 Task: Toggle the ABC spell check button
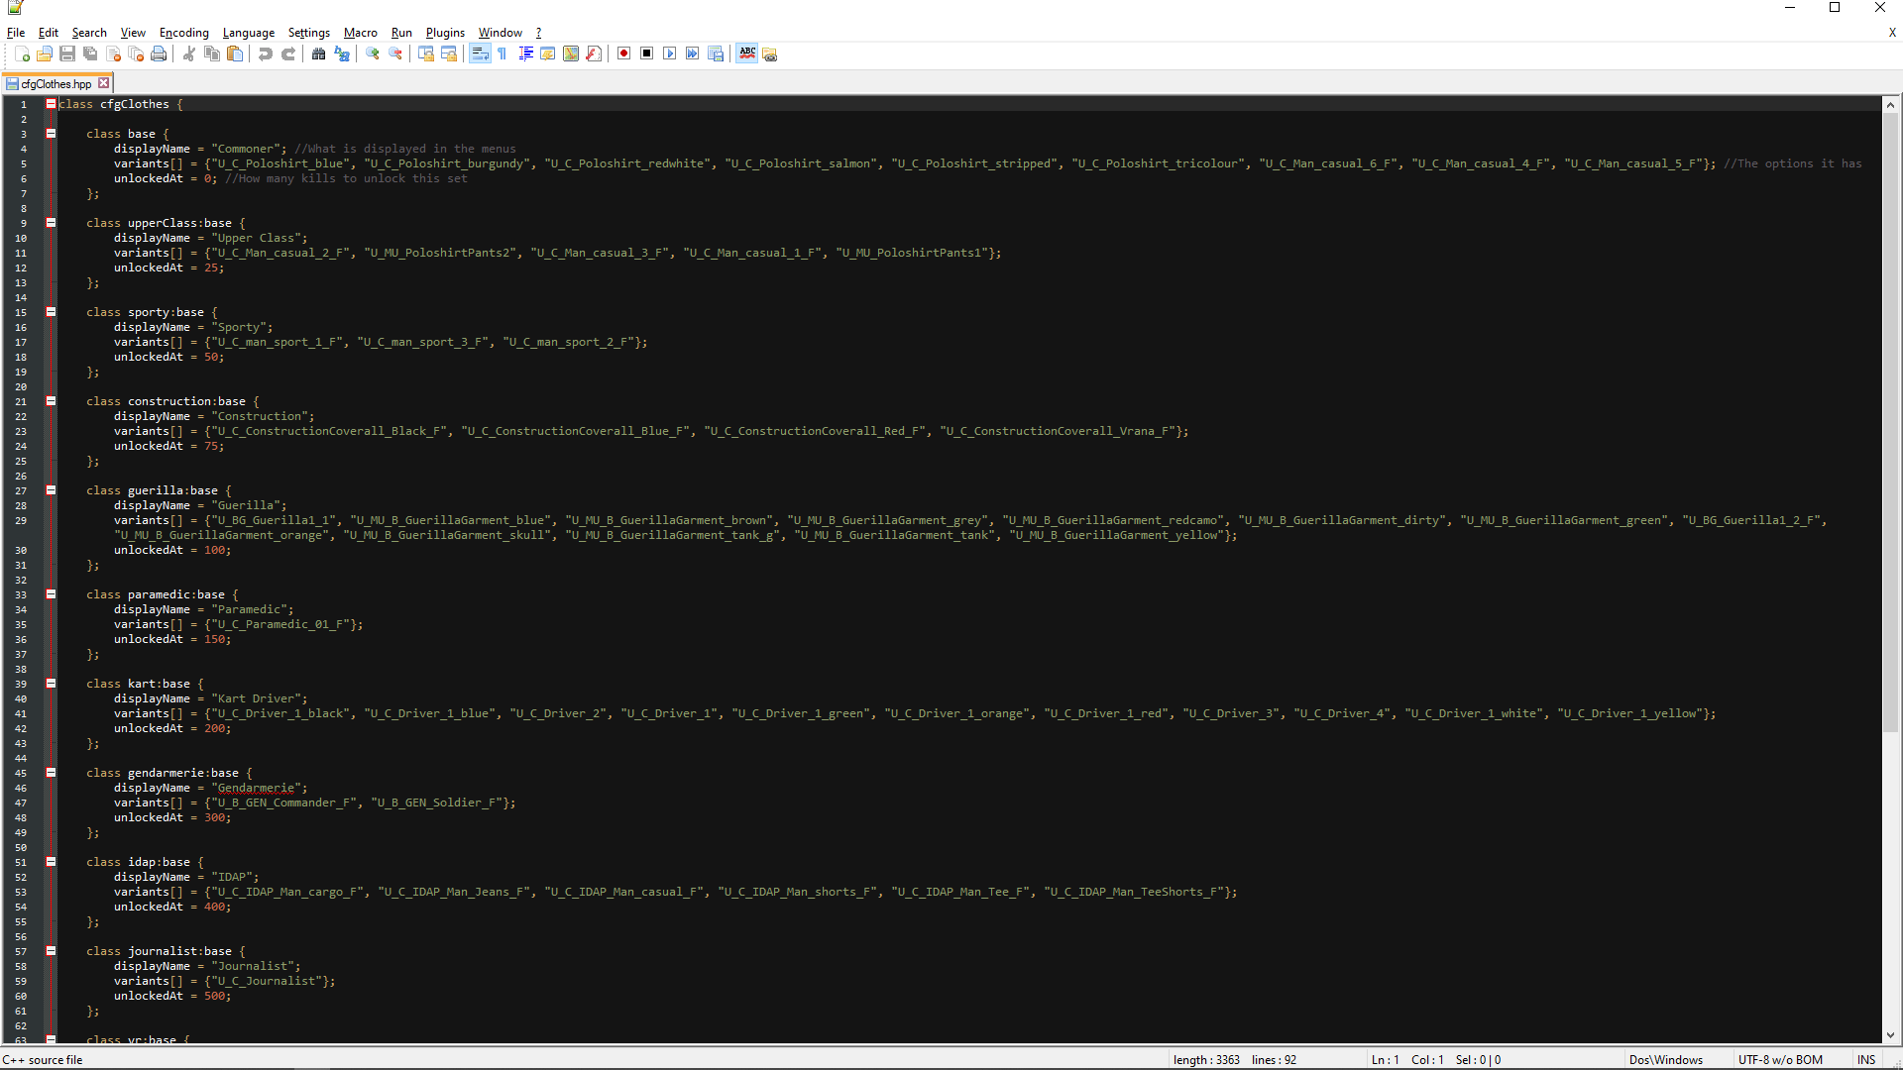pos(747,53)
